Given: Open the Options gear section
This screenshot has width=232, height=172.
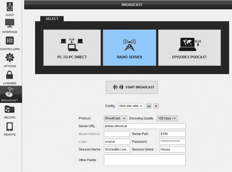Looking at the screenshot, I should tap(10, 60).
